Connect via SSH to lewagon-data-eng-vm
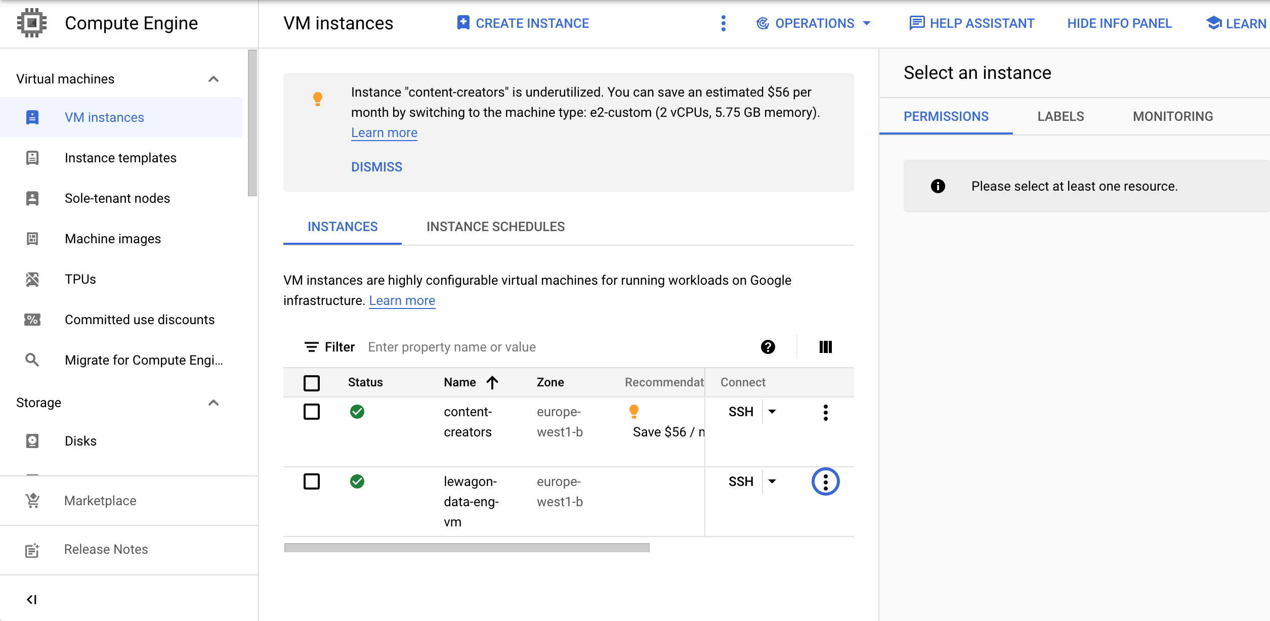Image resolution: width=1270 pixels, height=621 pixels. [741, 481]
